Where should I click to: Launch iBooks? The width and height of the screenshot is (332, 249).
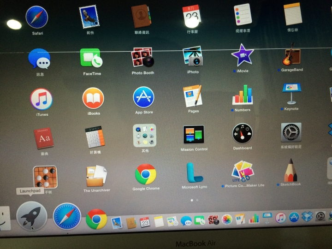pos(93,98)
